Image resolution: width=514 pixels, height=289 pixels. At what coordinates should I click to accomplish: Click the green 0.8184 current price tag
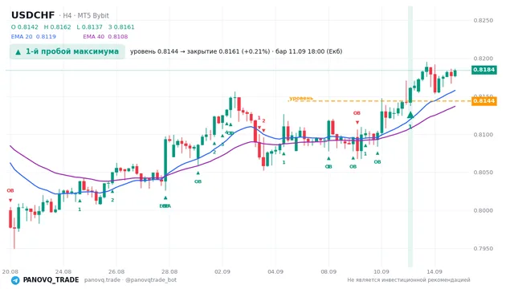click(483, 70)
